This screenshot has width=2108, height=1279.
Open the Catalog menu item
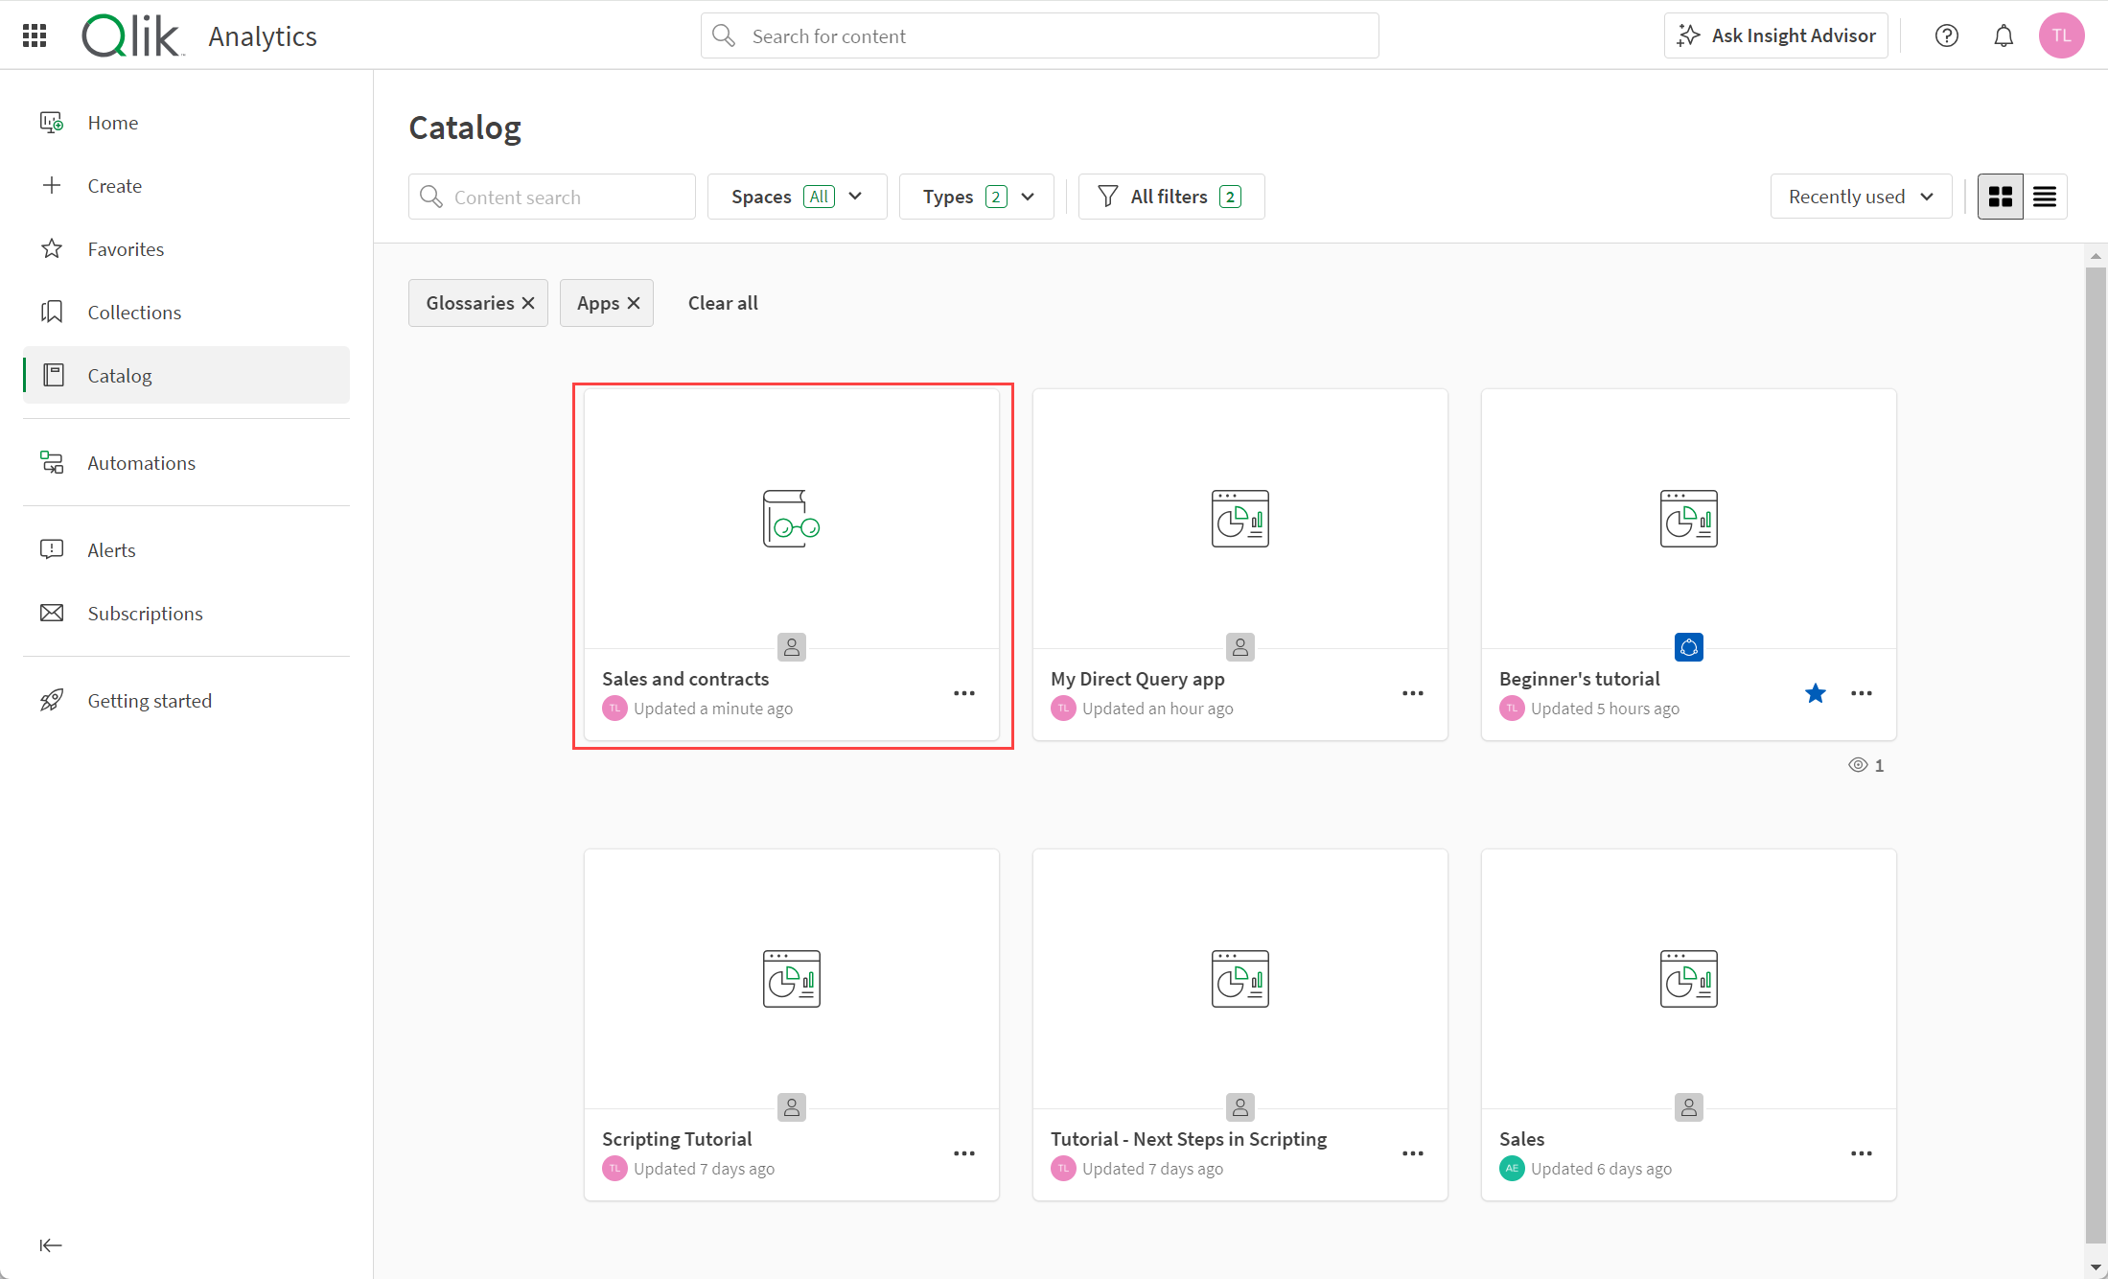[118, 374]
